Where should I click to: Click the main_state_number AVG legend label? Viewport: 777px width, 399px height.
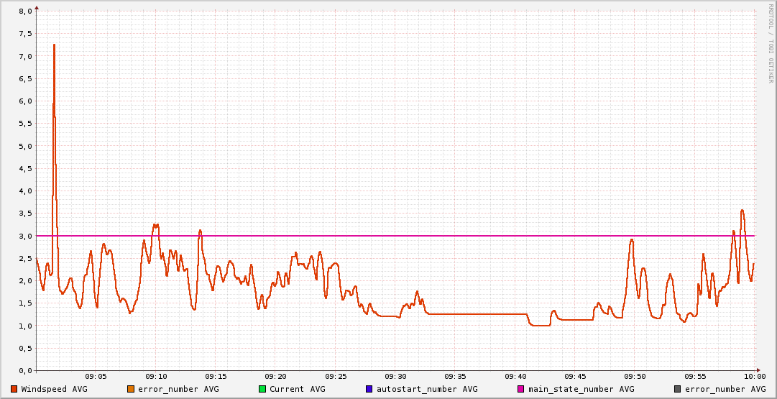point(581,389)
